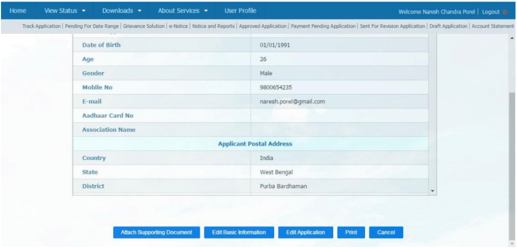Click the page scrollbar down arrow
This screenshot has height=248, width=517.
click(512, 244)
